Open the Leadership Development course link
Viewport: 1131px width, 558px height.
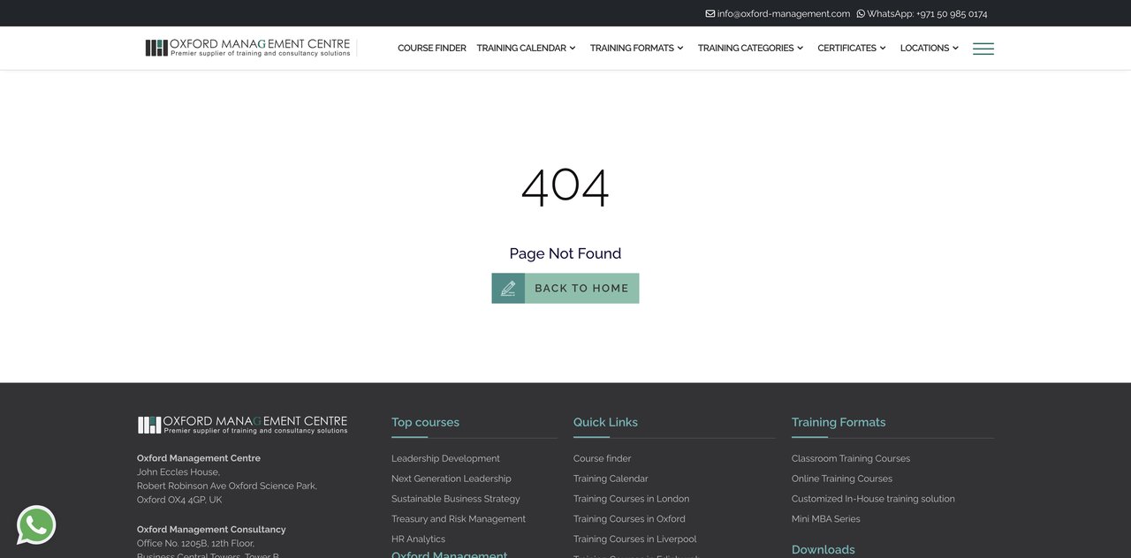445,458
